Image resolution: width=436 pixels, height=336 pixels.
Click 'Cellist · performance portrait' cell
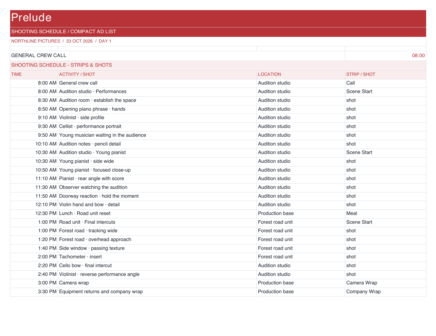click(157, 127)
